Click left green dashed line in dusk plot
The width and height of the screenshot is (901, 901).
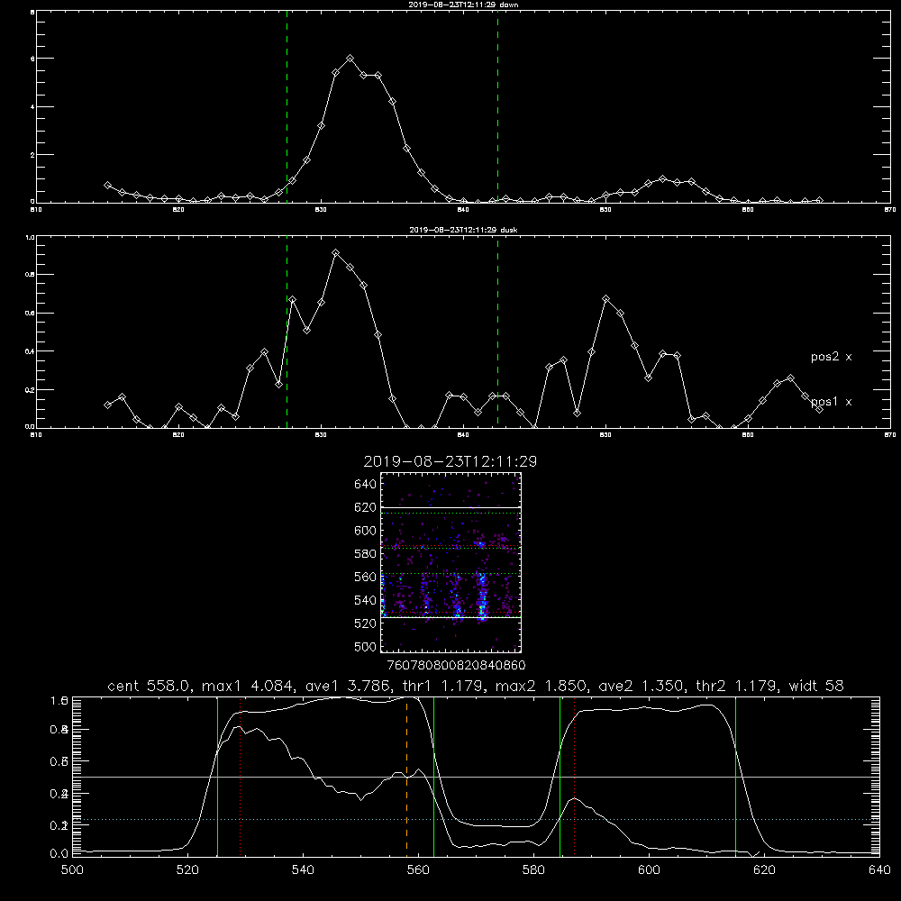click(287, 333)
